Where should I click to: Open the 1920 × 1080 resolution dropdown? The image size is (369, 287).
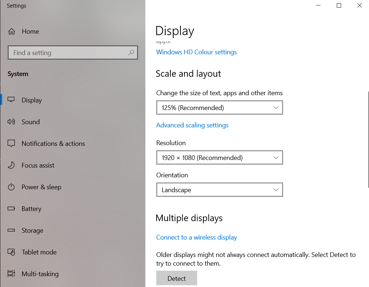(x=219, y=157)
